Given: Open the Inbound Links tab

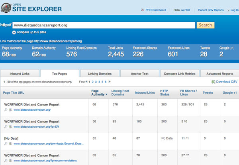Looking at the screenshot, I should click(20, 74).
